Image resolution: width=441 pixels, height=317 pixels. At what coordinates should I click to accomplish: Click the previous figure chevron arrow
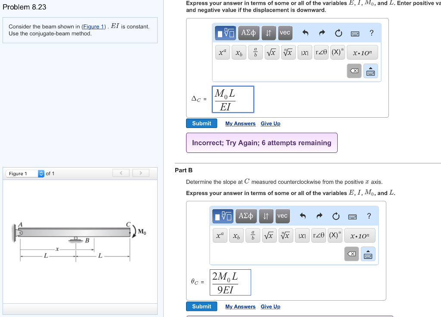pyautogui.click(x=121, y=173)
